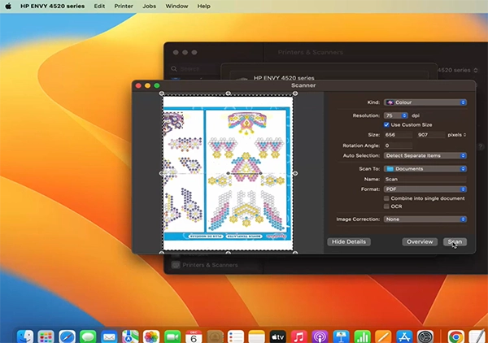Open the Edit menu

[x=99, y=6]
